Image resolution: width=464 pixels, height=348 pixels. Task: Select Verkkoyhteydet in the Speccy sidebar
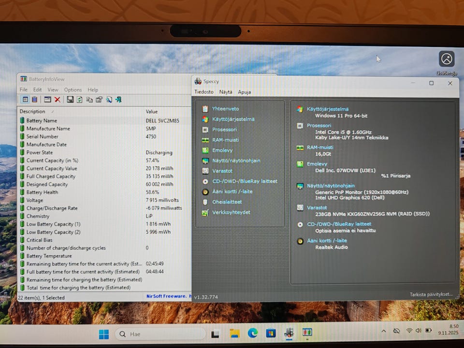coord(231,213)
